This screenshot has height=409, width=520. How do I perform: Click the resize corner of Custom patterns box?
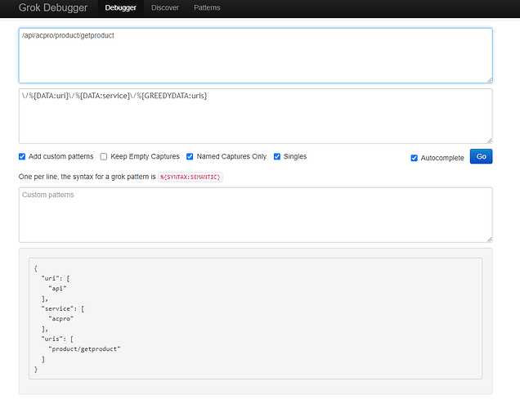[489, 239]
